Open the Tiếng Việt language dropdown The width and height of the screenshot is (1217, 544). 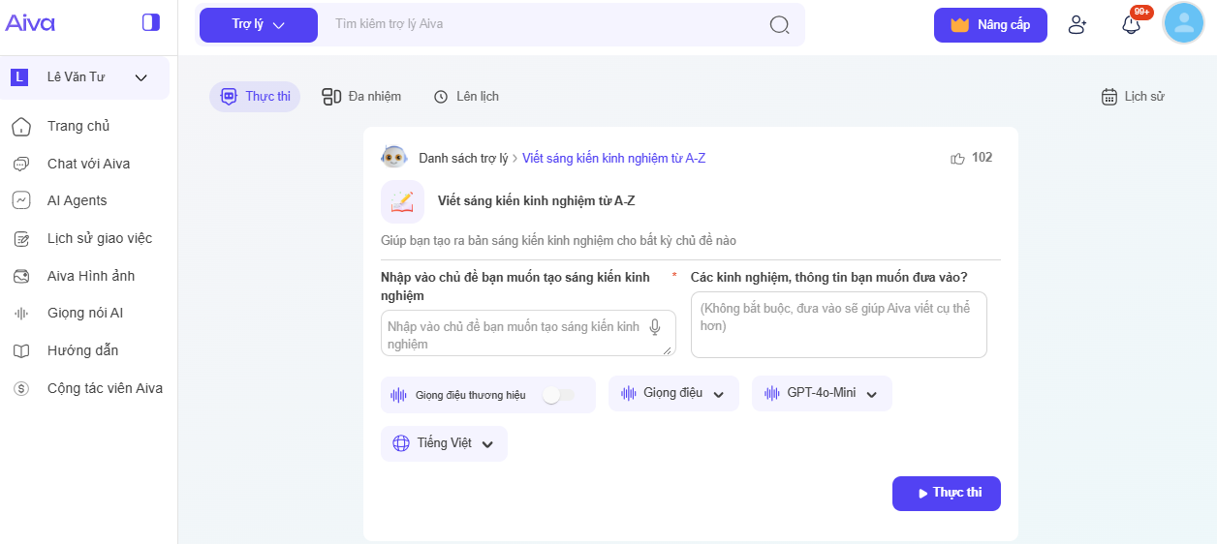coord(444,443)
